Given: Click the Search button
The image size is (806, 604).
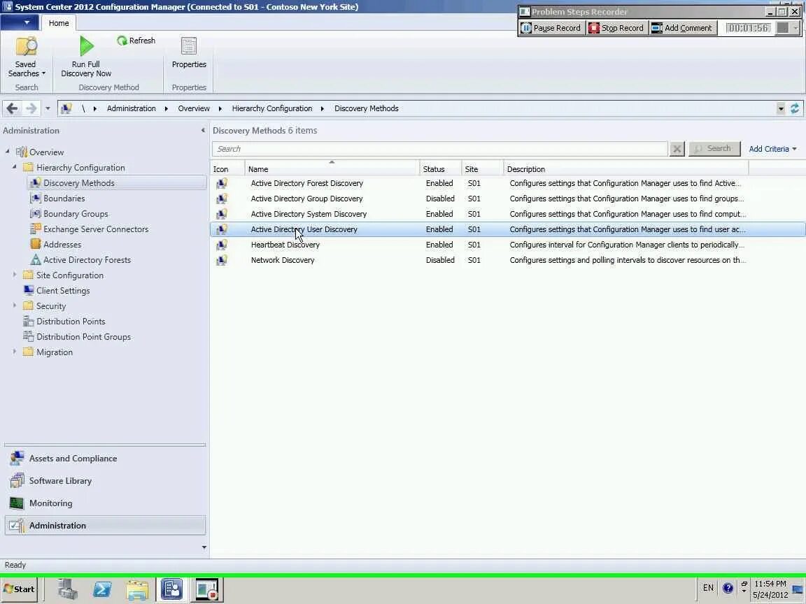Looking at the screenshot, I should point(714,148).
